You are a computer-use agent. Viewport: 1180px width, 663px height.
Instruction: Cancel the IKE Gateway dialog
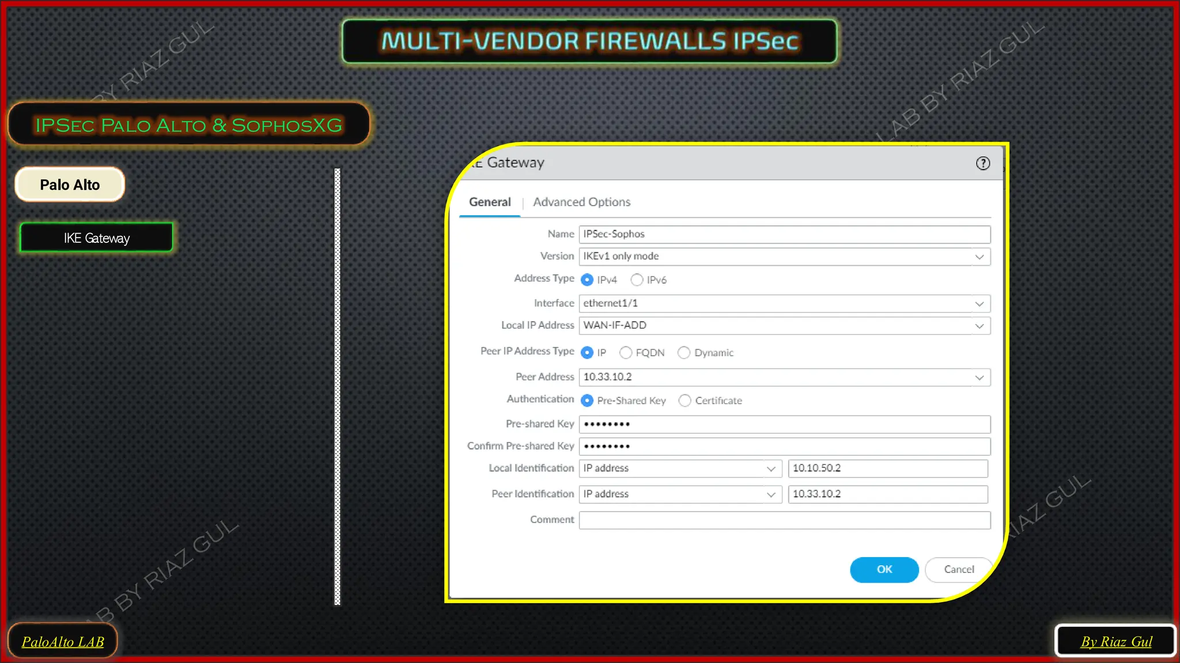[x=959, y=570]
